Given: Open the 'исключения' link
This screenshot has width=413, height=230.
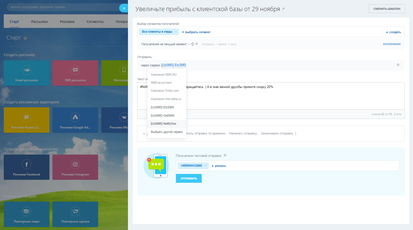Looking at the screenshot, I should pyautogui.click(x=392, y=44).
